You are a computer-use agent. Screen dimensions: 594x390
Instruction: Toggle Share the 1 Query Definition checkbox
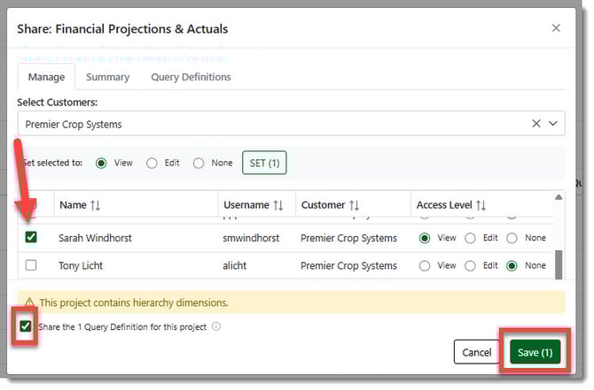(26, 327)
